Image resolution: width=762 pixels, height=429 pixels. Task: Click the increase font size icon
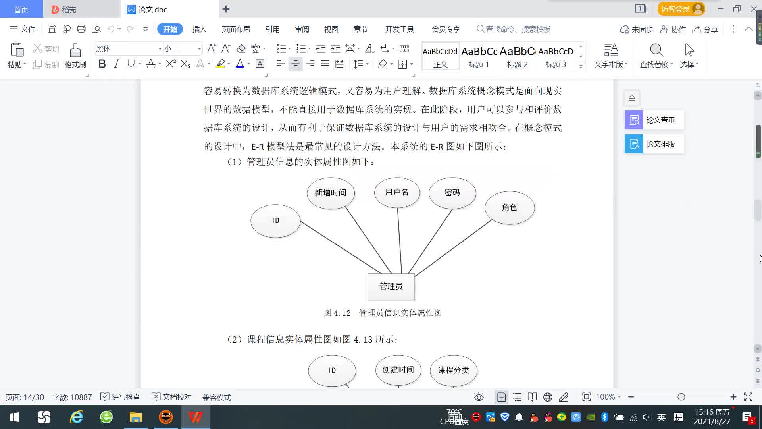212,48
